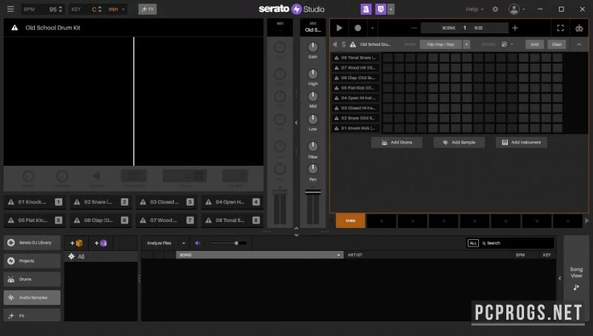Click the scenes scroll right arrow
593x336 pixels.
click(587, 221)
